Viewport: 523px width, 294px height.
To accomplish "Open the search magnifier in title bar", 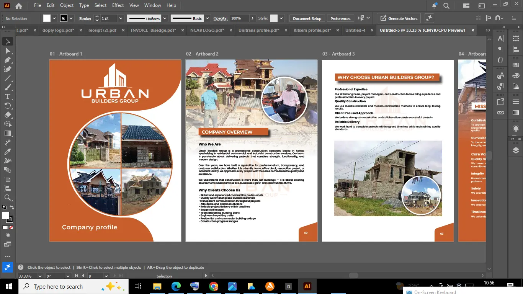I will (x=446, y=6).
